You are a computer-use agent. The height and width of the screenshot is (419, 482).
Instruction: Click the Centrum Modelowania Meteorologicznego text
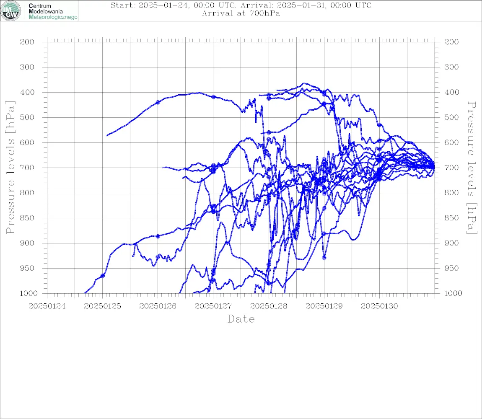tap(52, 11)
